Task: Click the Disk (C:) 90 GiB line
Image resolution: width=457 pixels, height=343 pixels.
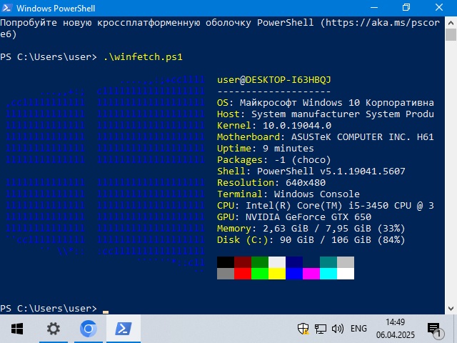Action: tap(311, 240)
